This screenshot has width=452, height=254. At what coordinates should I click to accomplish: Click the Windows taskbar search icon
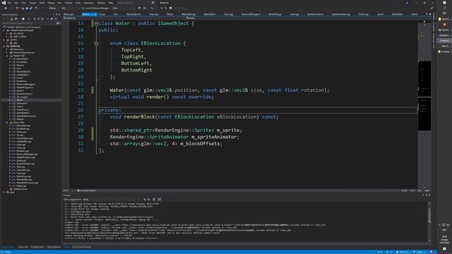click(444, 8)
